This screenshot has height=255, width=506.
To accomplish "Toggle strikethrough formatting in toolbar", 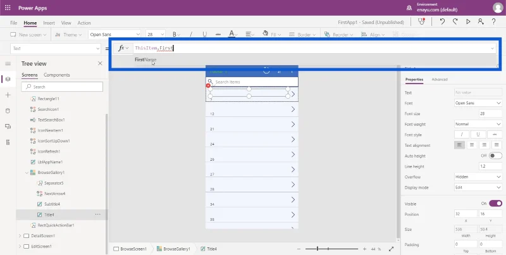I will pos(218,35).
